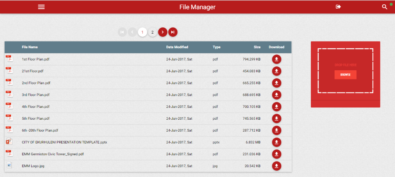Select CITY OF EKURHULENI PRESENTATION TEMPLATE.pptx name
The height and width of the screenshot is (177, 395).
tap(64, 142)
